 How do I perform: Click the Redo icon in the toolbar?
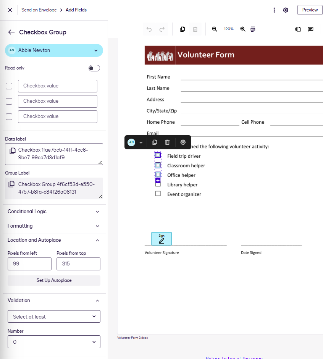(161, 29)
